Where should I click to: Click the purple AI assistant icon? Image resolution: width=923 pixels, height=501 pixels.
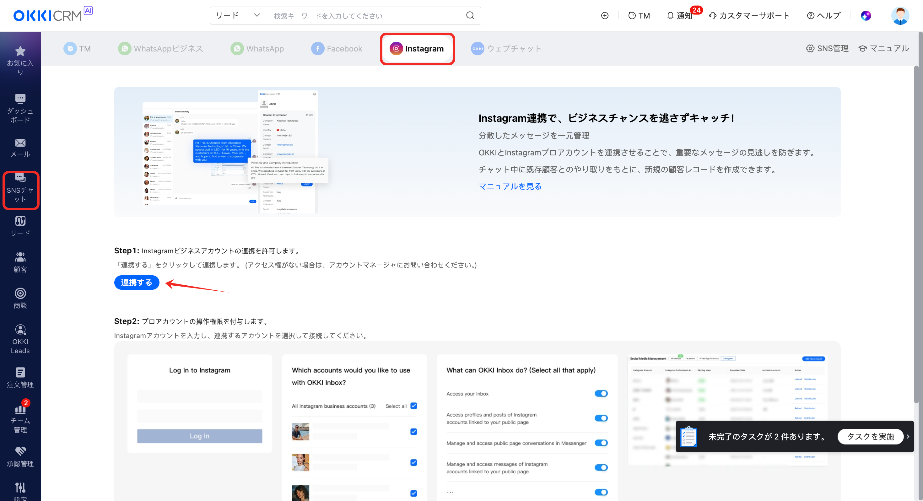(866, 15)
